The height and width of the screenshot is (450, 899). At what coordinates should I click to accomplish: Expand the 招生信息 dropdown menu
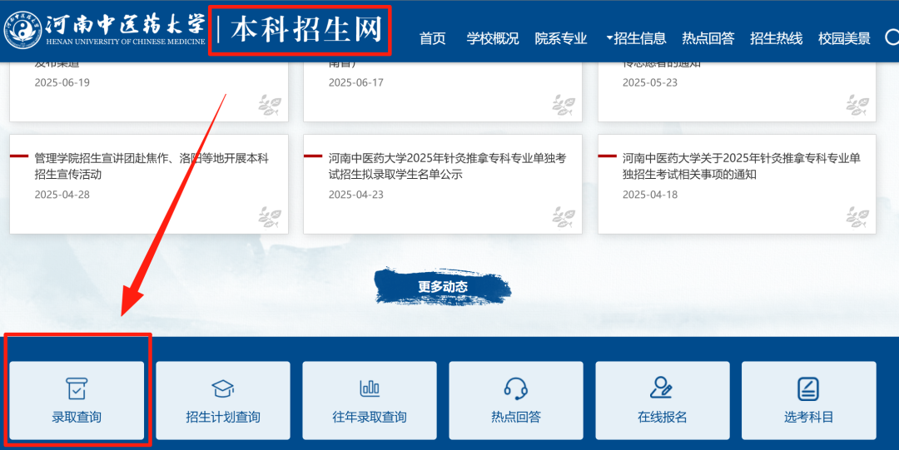[636, 38]
